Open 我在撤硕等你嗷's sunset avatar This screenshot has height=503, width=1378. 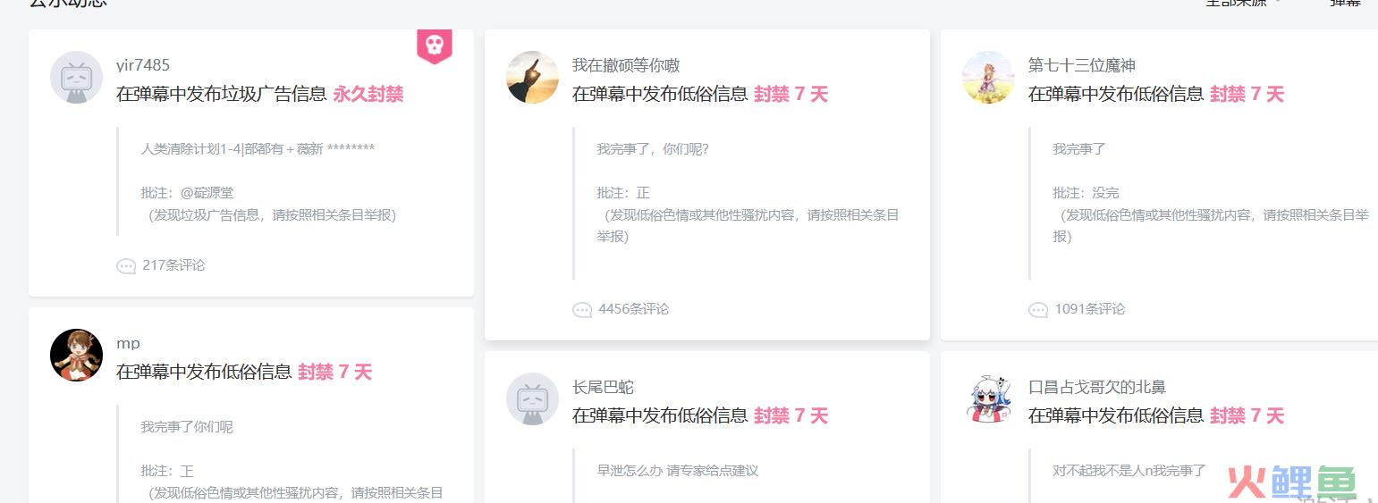tap(532, 77)
